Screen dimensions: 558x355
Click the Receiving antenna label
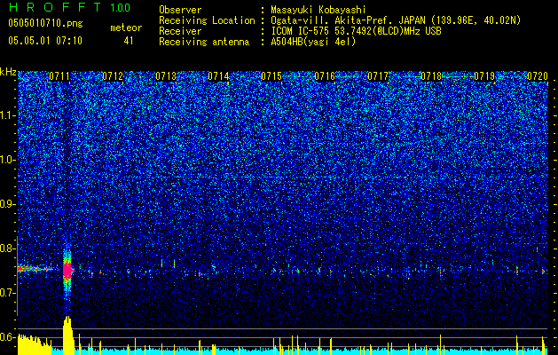coord(204,42)
